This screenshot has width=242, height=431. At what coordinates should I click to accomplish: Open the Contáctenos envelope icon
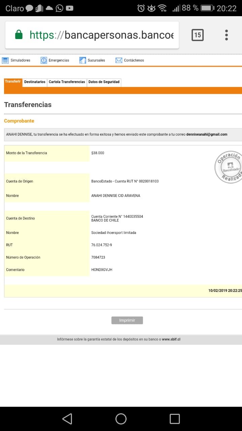(119, 60)
